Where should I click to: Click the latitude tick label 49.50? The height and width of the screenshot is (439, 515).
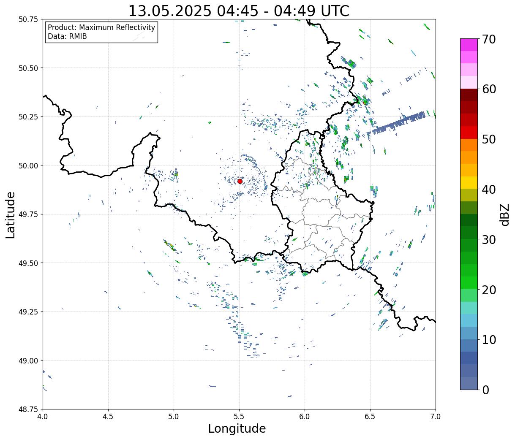tap(28, 263)
